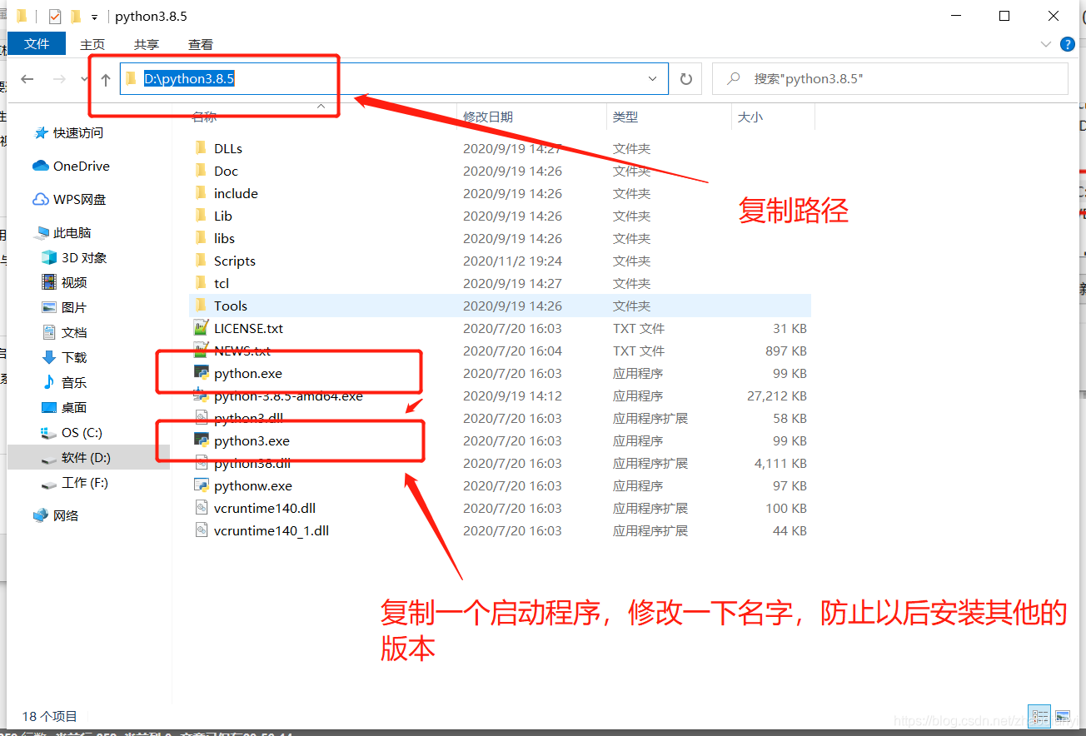Click the python-3.8.5-amd64.exe installer name
This screenshot has width=1086, height=736.
288,395
